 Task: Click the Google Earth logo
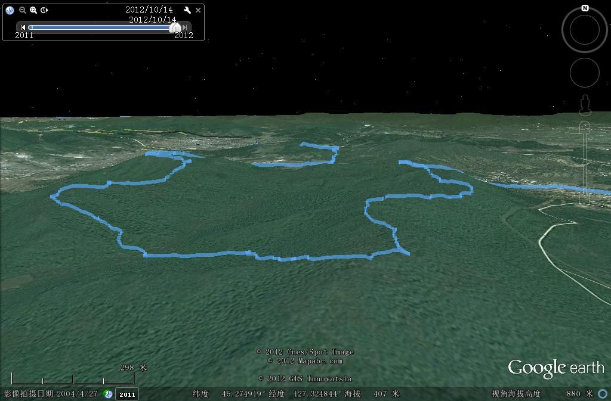tap(556, 368)
